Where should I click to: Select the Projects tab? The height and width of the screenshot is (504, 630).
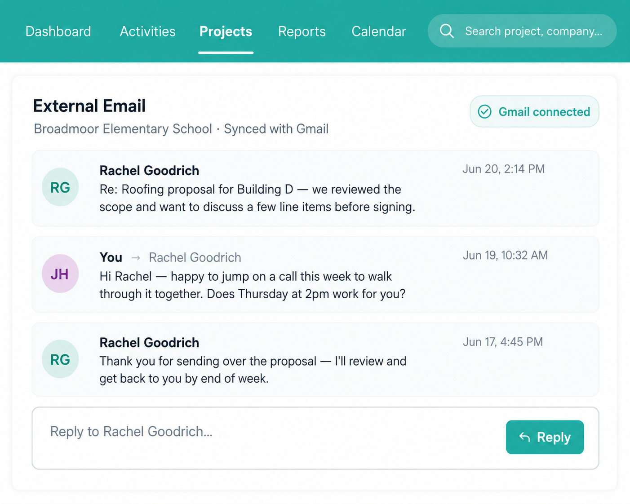pyautogui.click(x=226, y=31)
